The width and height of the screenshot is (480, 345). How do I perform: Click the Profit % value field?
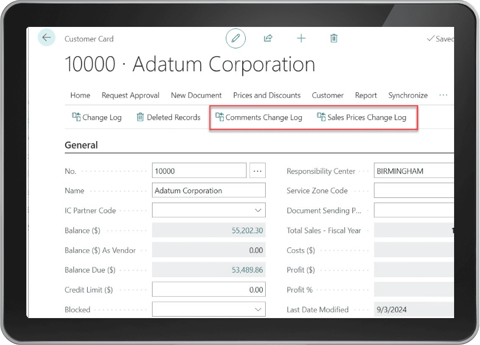[414, 290]
